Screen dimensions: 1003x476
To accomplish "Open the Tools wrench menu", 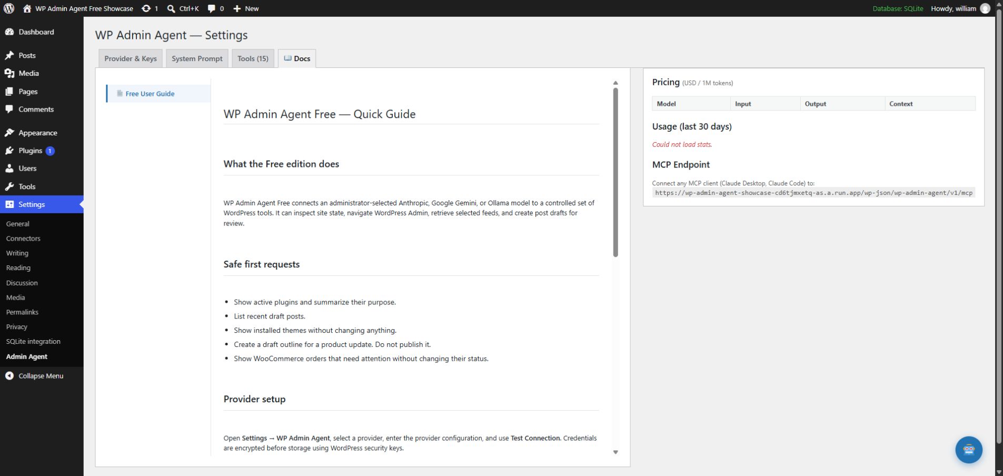I will pos(42,186).
